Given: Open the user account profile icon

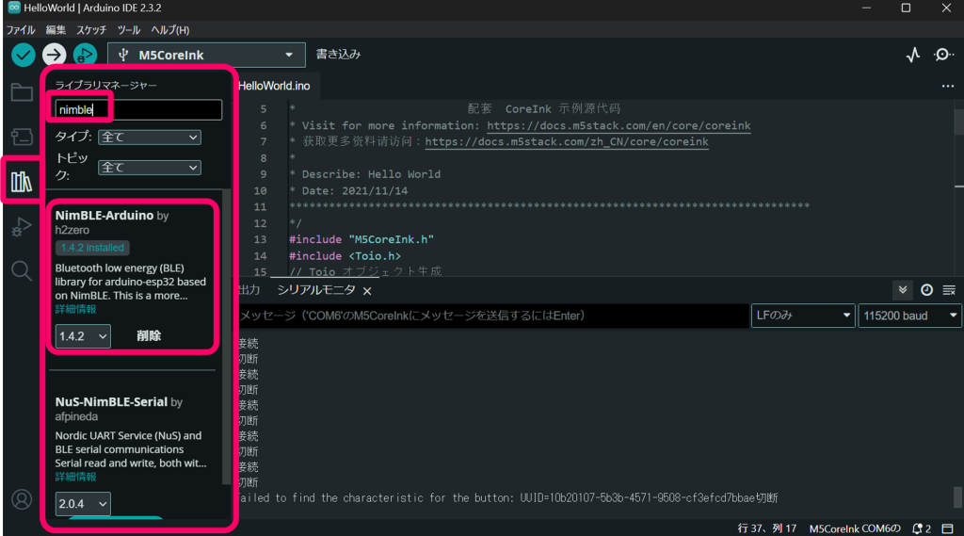Looking at the screenshot, I should coord(22,499).
